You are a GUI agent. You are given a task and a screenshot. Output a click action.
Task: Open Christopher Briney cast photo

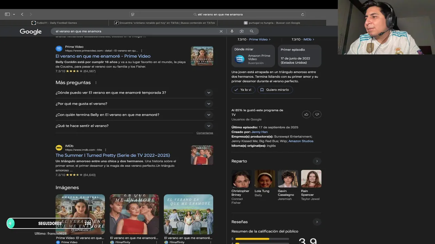(x=242, y=179)
